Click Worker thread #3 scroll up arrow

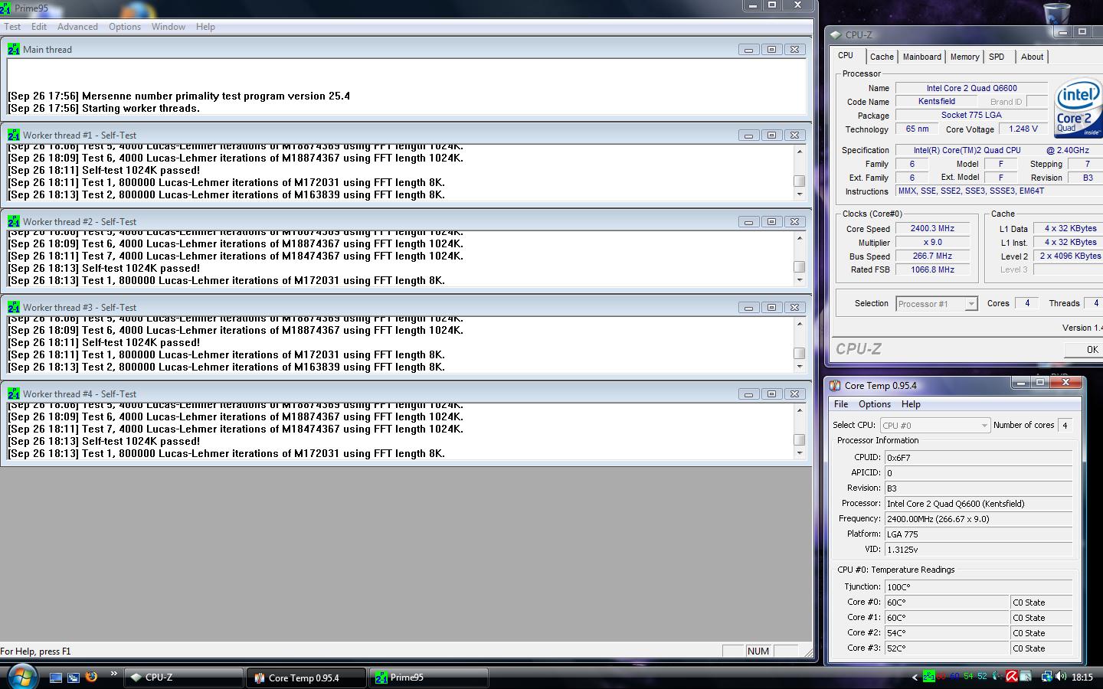point(799,323)
